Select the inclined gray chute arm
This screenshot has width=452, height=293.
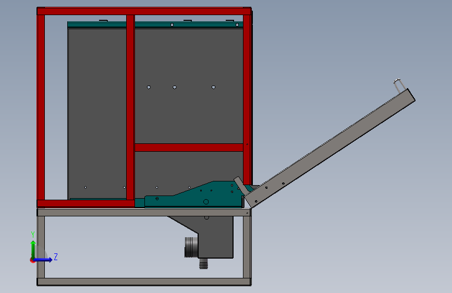pos(329,148)
